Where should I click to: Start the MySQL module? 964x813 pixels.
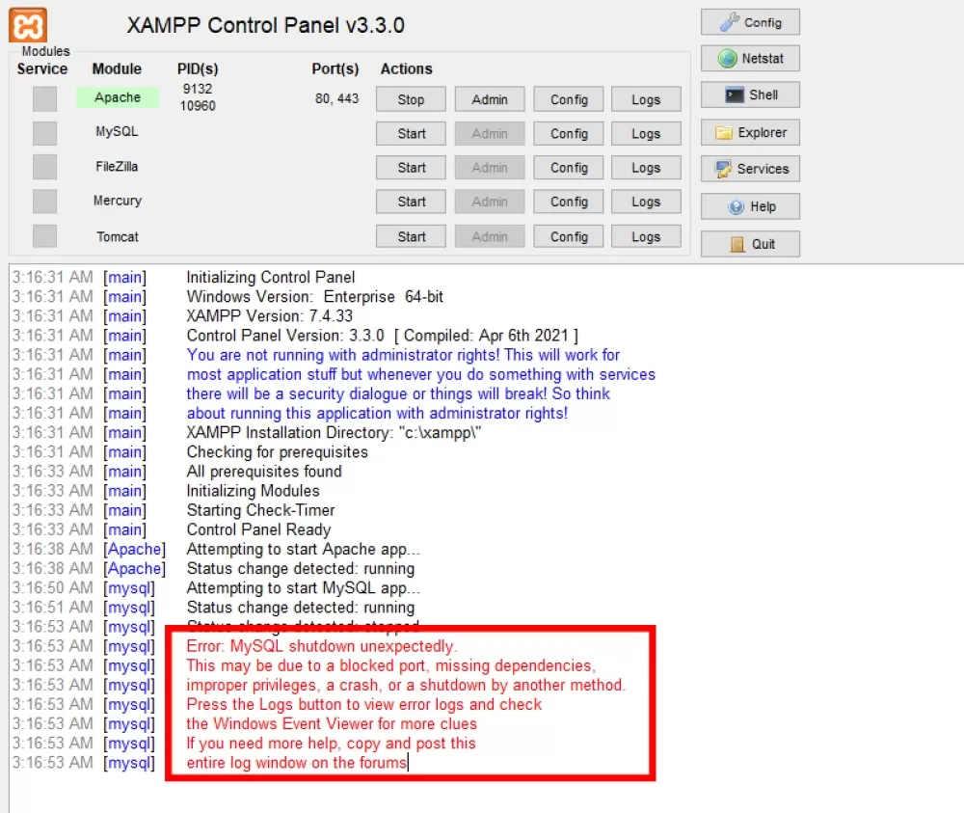411,133
